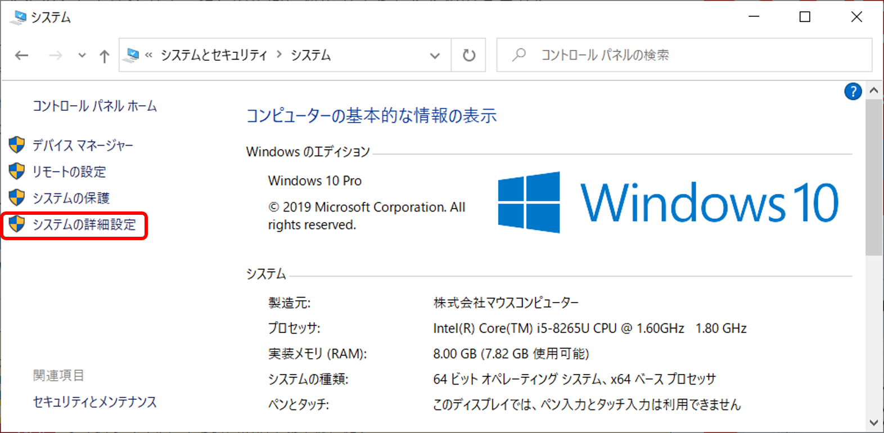Open コントロール パネル ホーム link
Screen dimensions: 884x433
94,106
